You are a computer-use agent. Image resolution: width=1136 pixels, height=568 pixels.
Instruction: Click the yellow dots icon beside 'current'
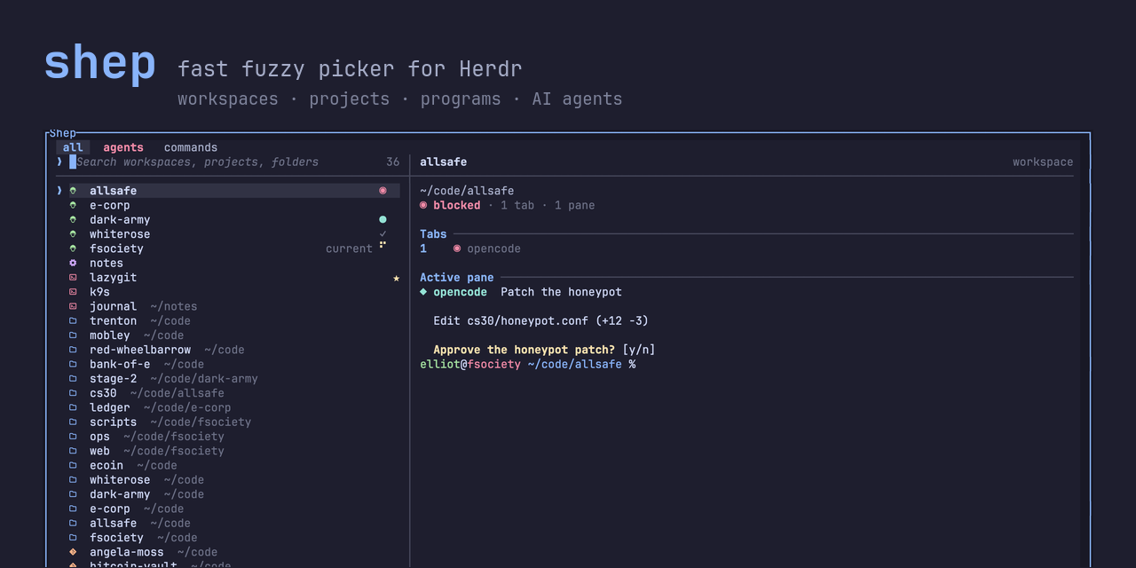click(x=383, y=245)
